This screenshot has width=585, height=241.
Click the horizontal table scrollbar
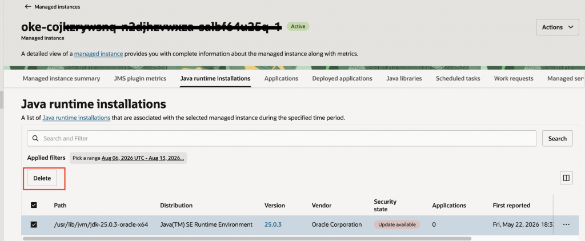(247, 238)
